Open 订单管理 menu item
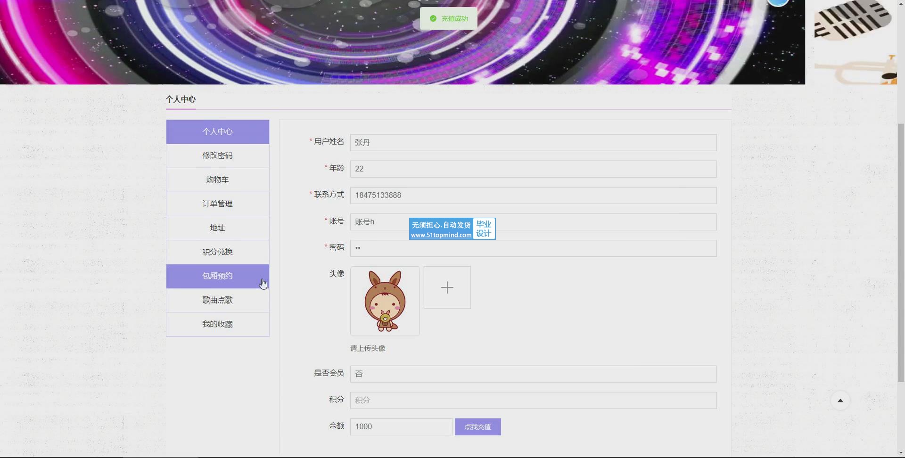The image size is (905, 458). pyautogui.click(x=217, y=204)
